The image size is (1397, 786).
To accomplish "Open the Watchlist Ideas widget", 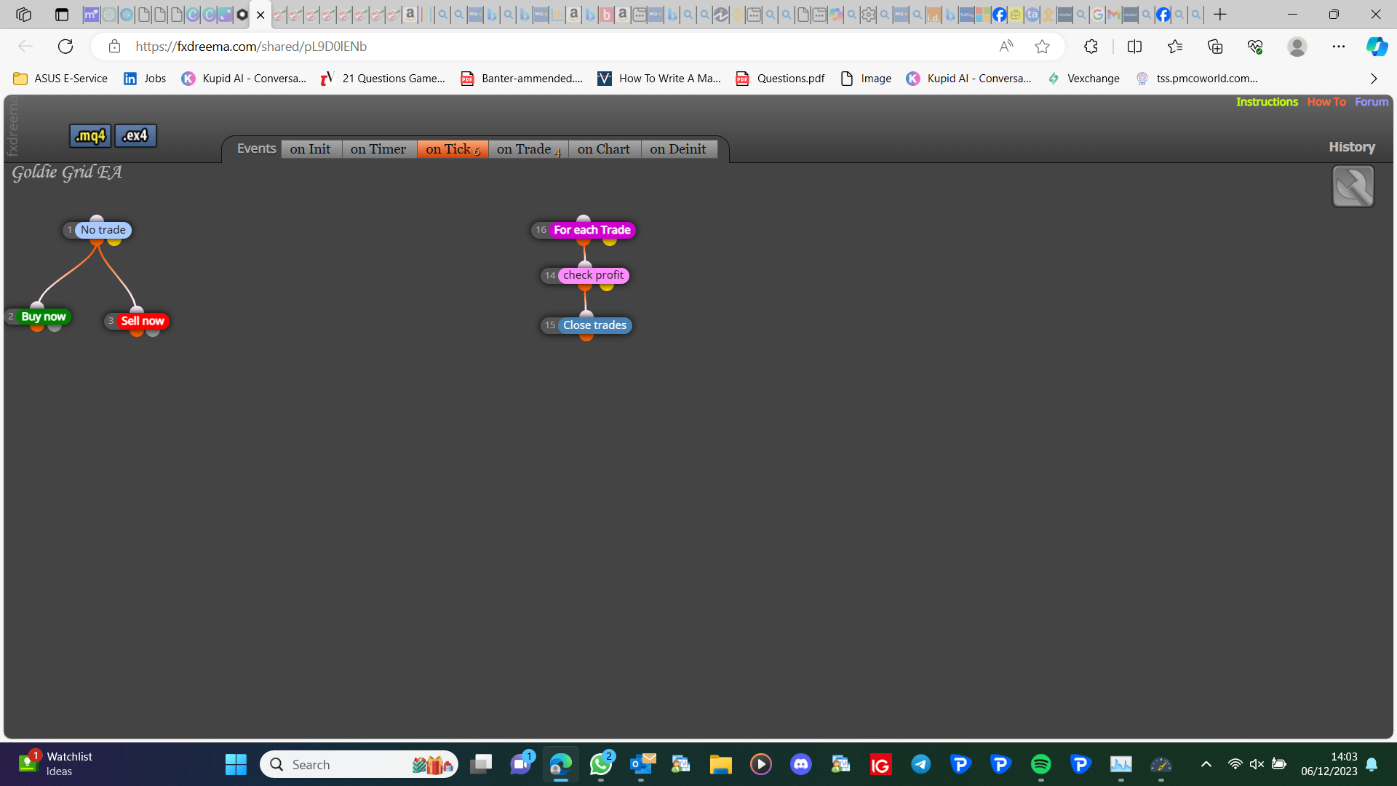I will click(57, 764).
